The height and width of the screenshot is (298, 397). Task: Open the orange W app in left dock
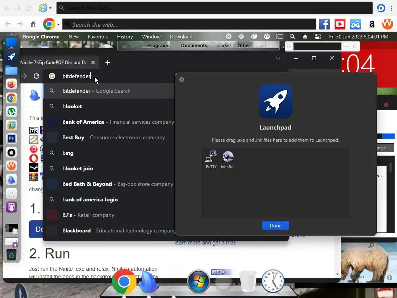point(11,166)
